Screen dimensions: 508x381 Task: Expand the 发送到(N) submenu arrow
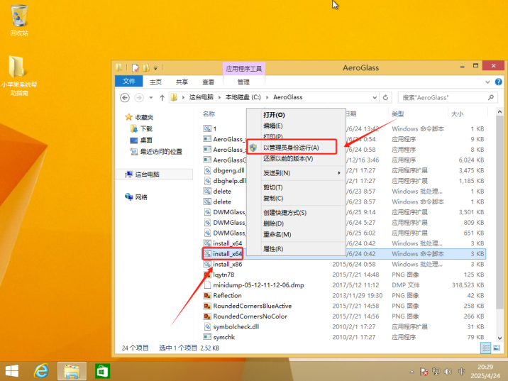(x=339, y=173)
